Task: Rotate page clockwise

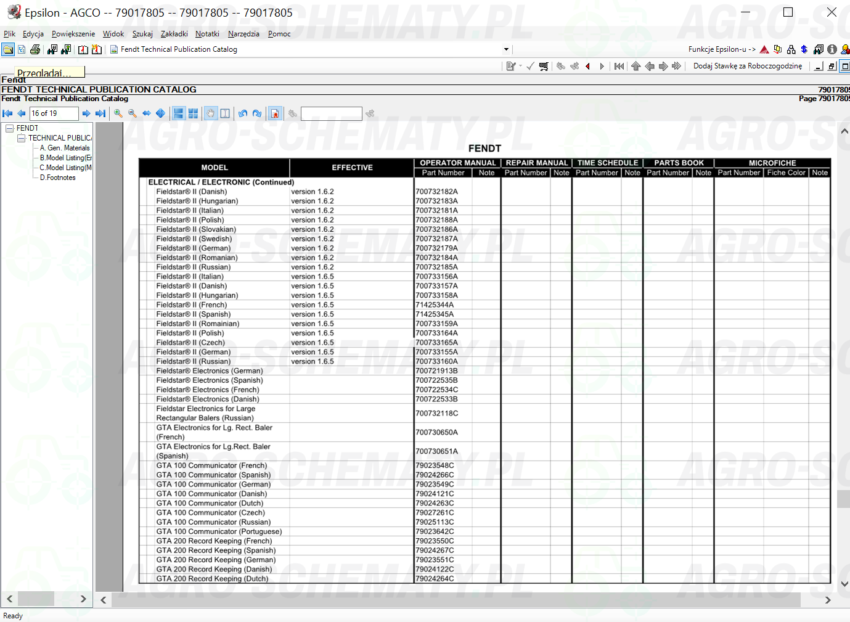Action: pyautogui.click(x=257, y=113)
